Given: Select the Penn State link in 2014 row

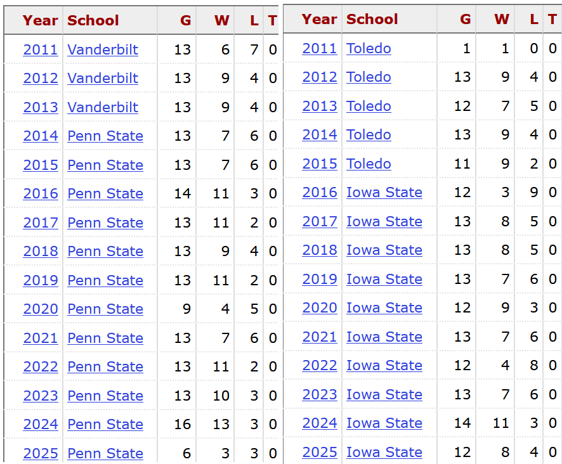Looking at the screenshot, I should click(105, 136).
